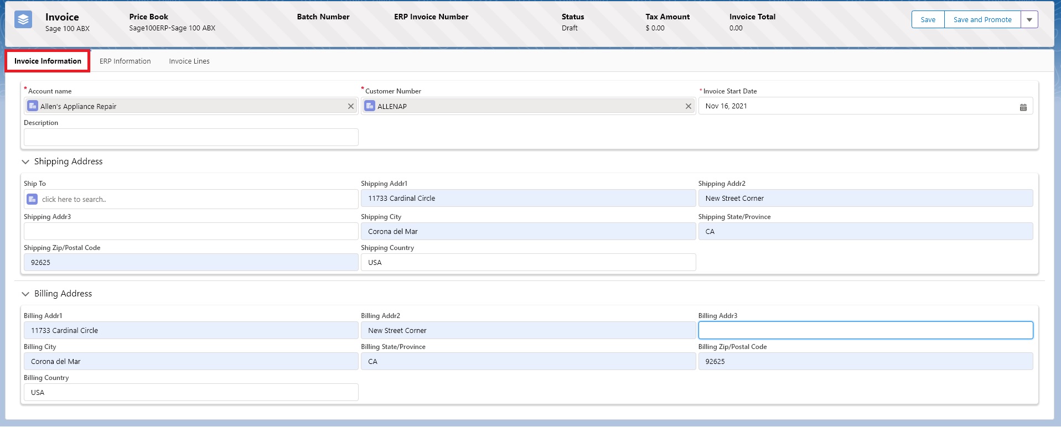Collapse the Shipping Address section
The width and height of the screenshot is (1061, 427).
25,162
